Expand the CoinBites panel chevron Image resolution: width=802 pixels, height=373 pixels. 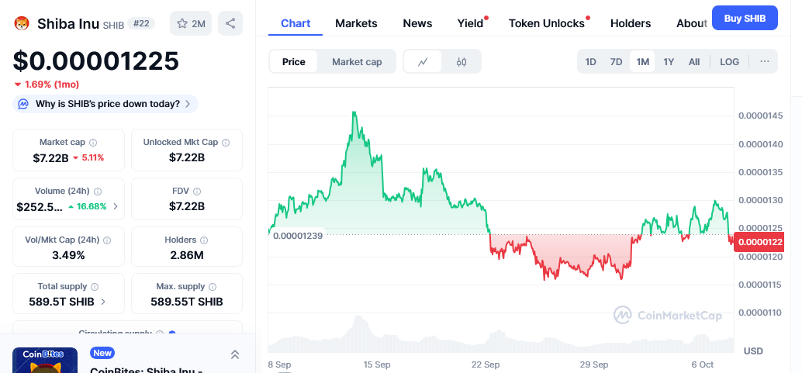point(235,354)
